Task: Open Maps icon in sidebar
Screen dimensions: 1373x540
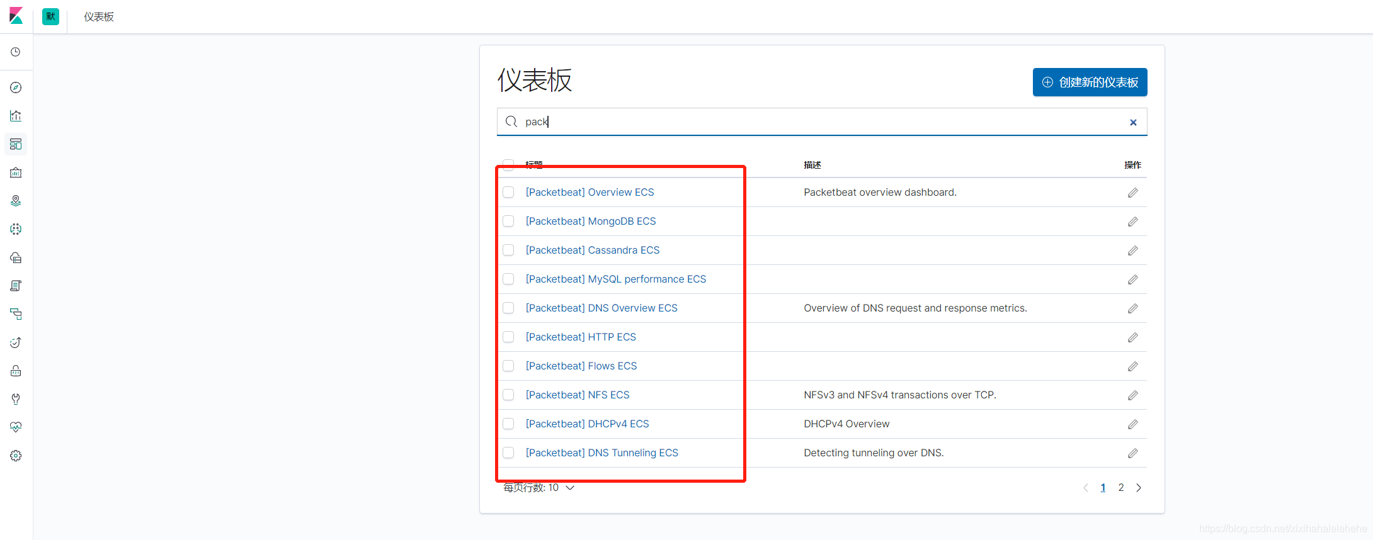Action: tap(16, 201)
